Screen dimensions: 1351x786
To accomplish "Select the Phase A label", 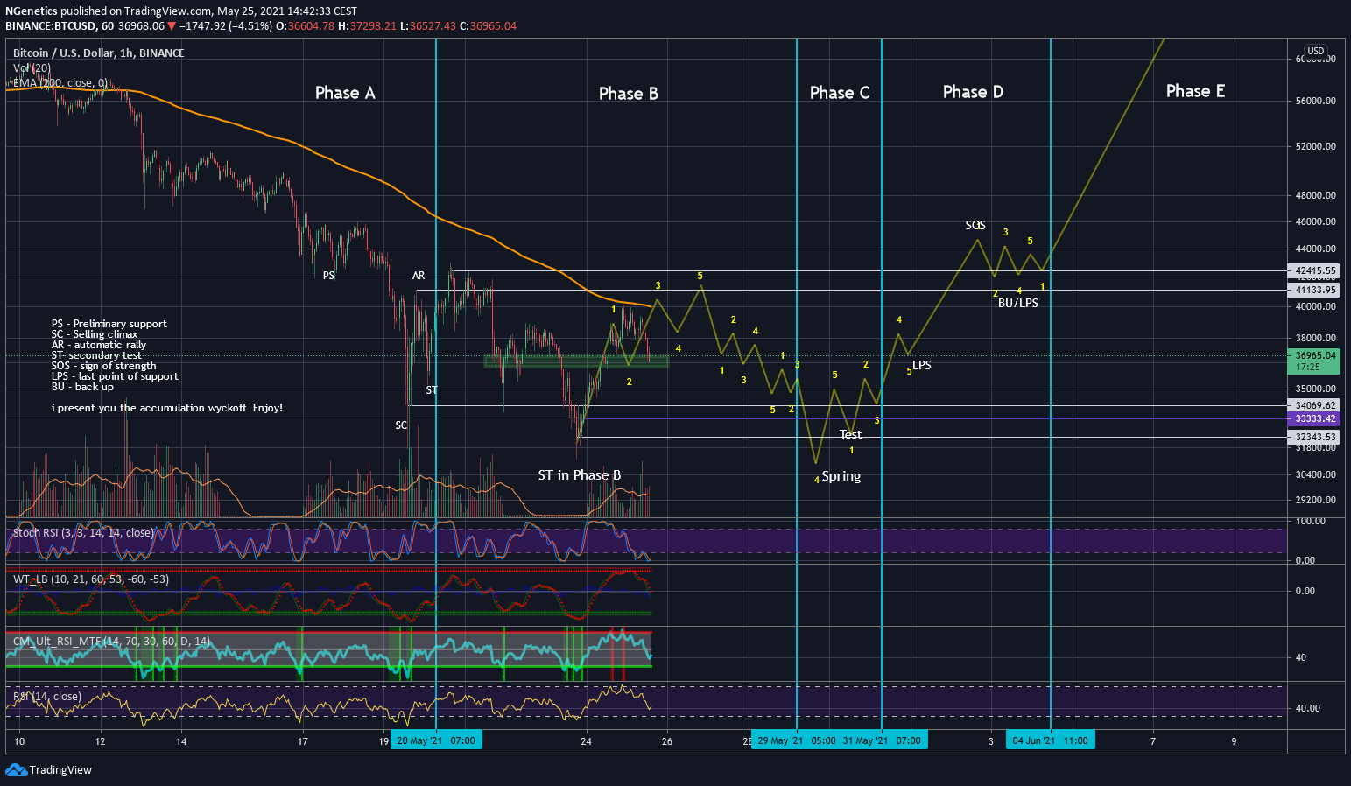I will 345,93.
